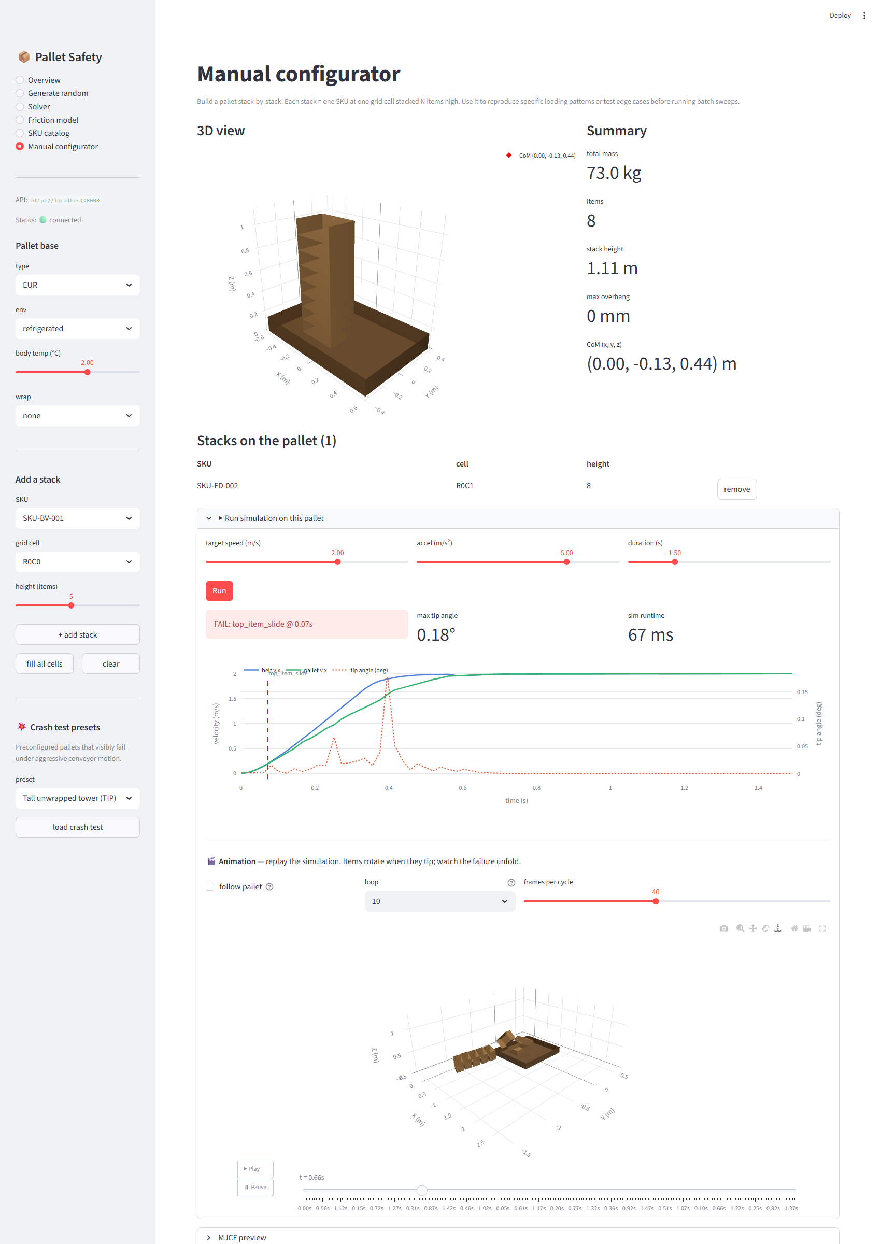Click the Animation clapperboard icon
This screenshot has width=881, height=1244.
(211, 861)
